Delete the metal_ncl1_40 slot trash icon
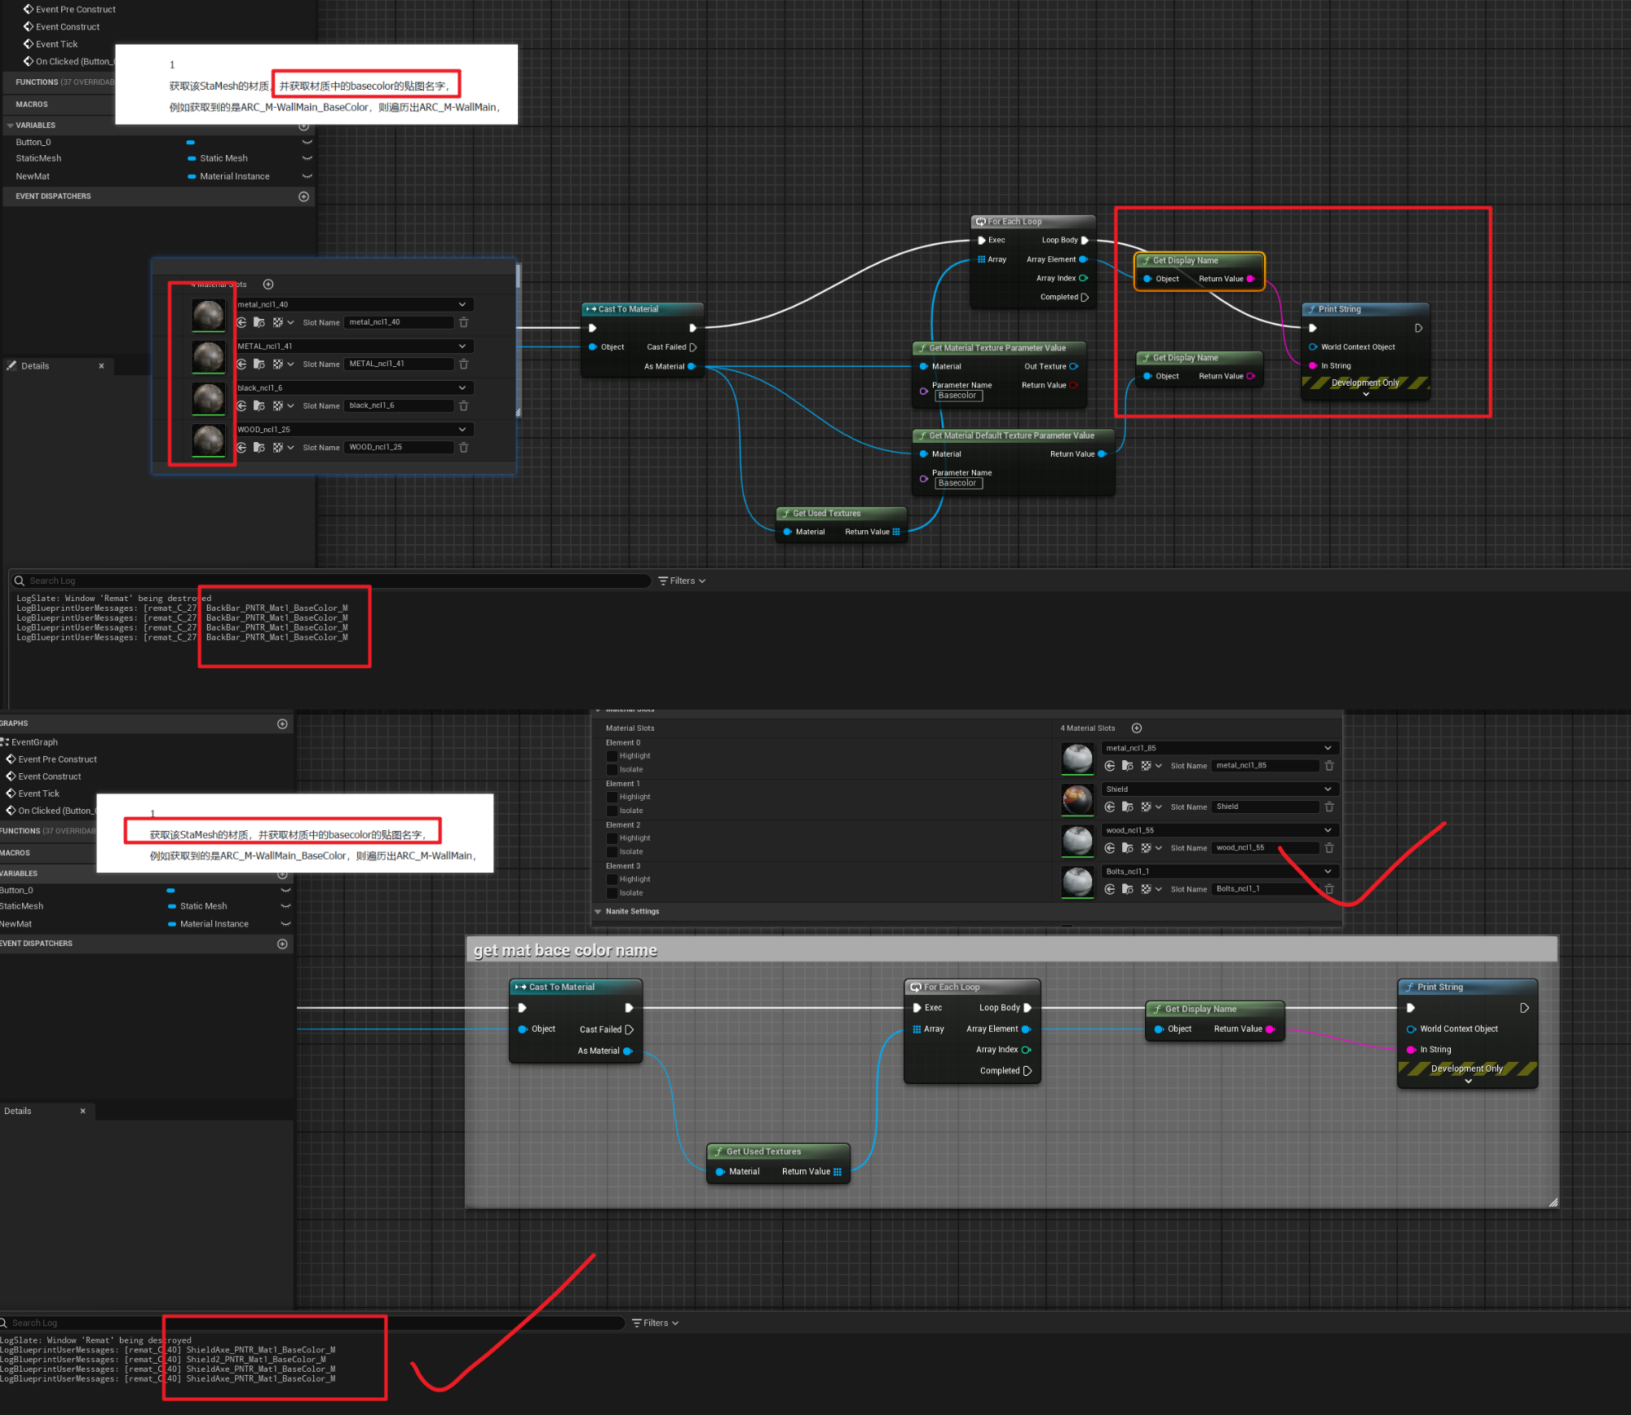Image resolution: width=1631 pixels, height=1415 pixels. 463,323
